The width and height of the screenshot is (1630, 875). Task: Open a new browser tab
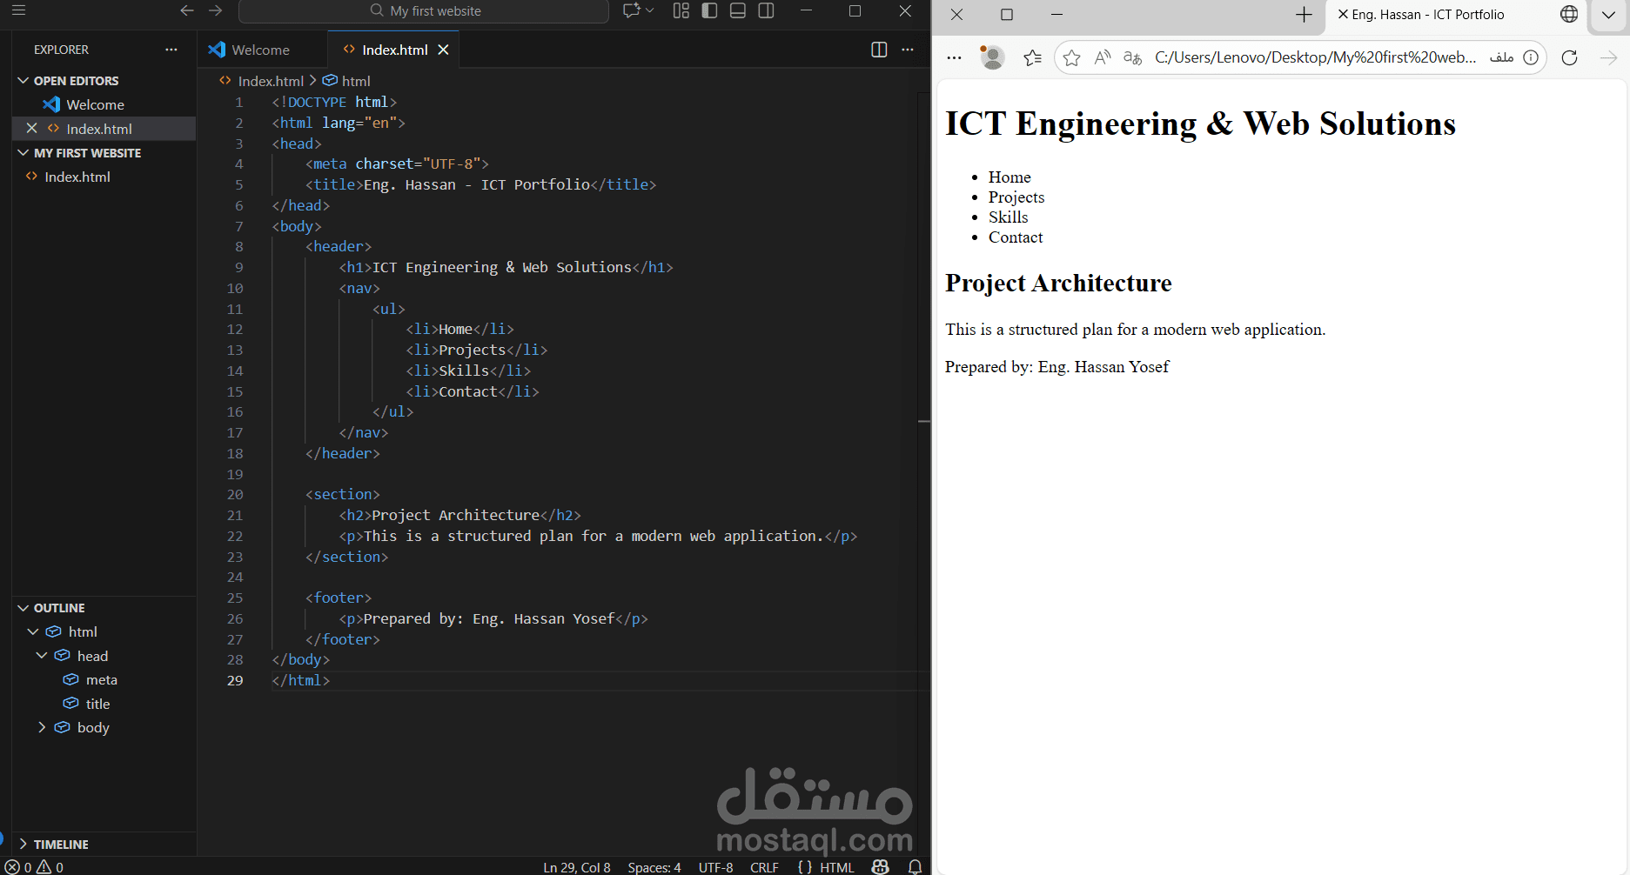point(1304,15)
